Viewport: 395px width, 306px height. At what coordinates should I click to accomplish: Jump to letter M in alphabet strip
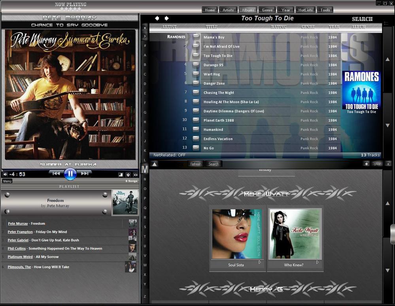coord(145,169)
